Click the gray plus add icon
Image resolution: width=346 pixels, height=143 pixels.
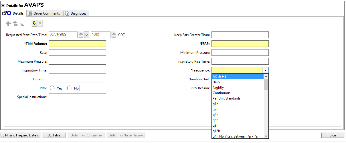tap(8, 24)
